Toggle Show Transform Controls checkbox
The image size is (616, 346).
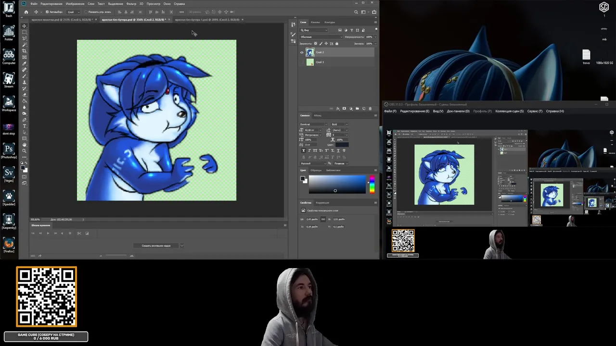point(86,12)
